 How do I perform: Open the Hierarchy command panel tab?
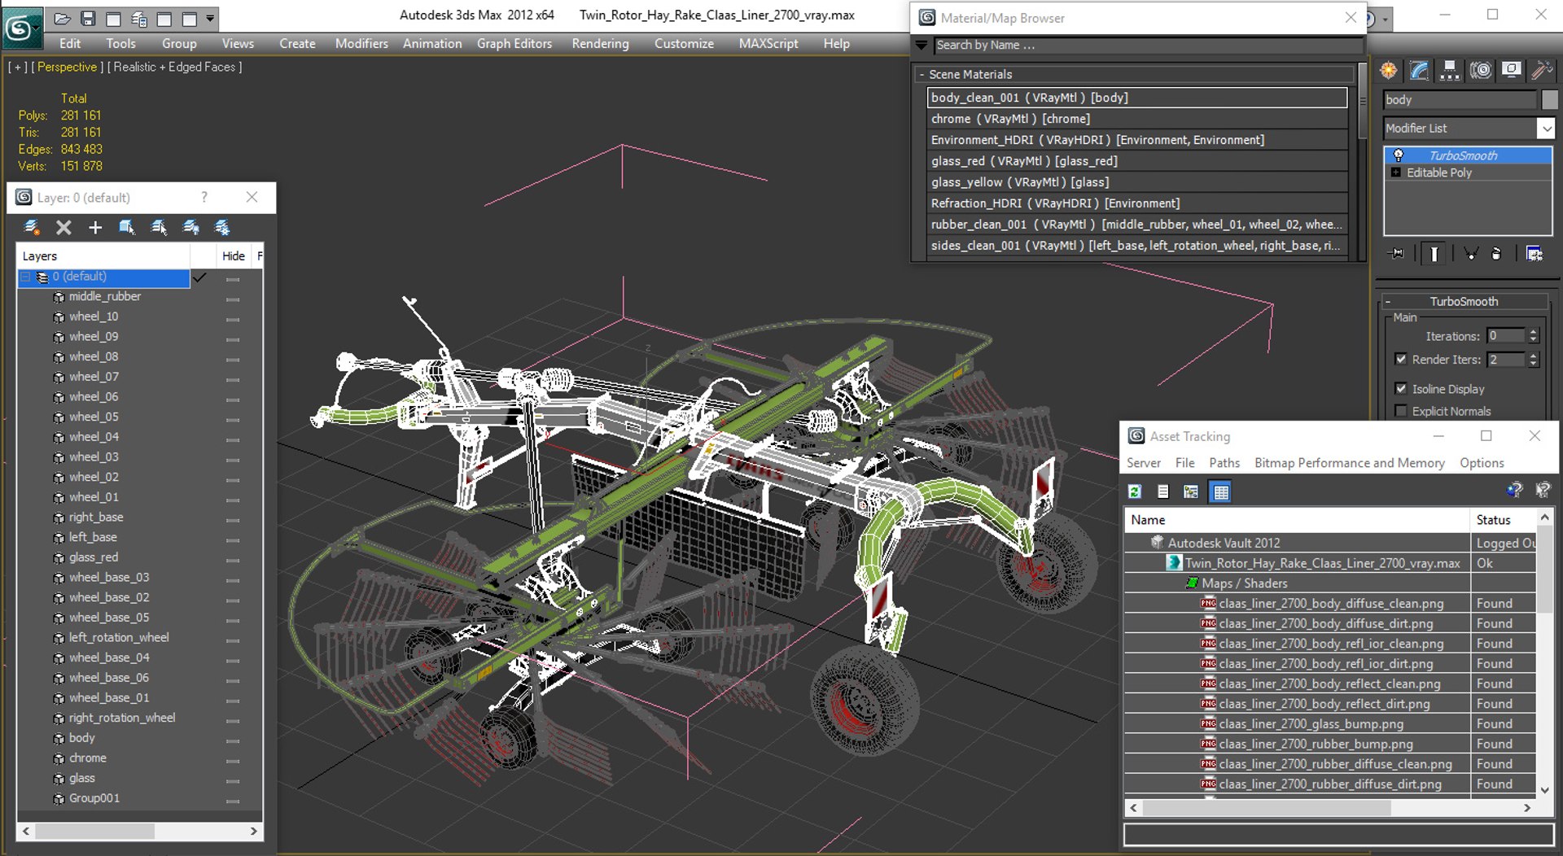[x=1450, y=71]
